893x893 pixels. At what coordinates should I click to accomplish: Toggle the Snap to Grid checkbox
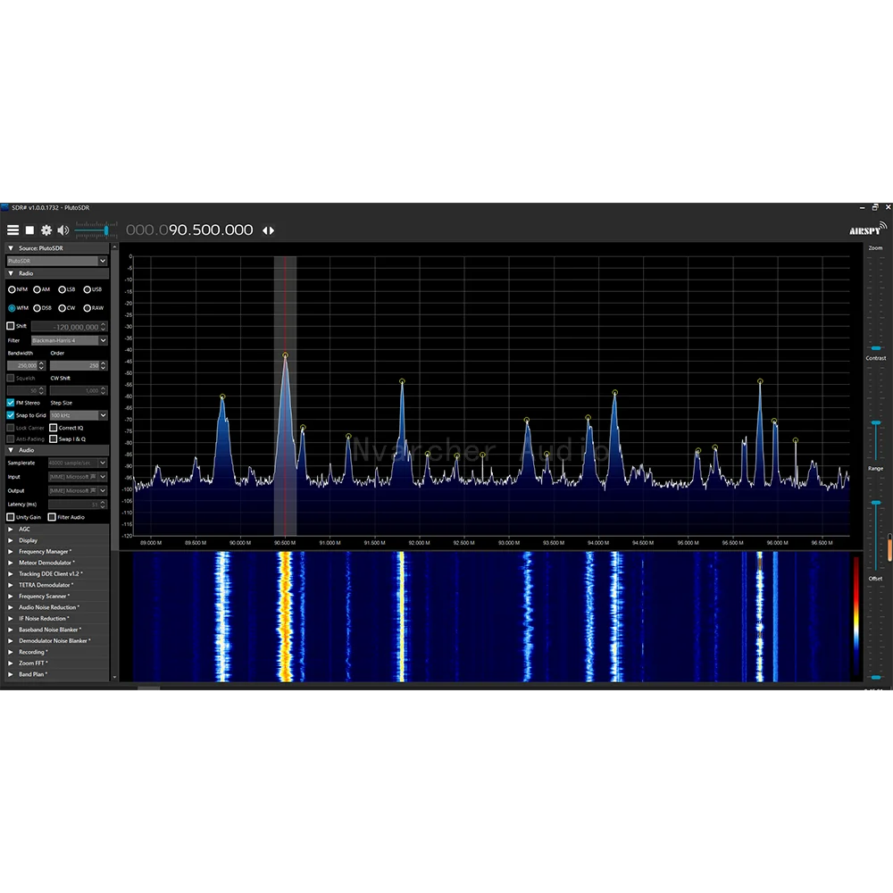click(11, 415)
